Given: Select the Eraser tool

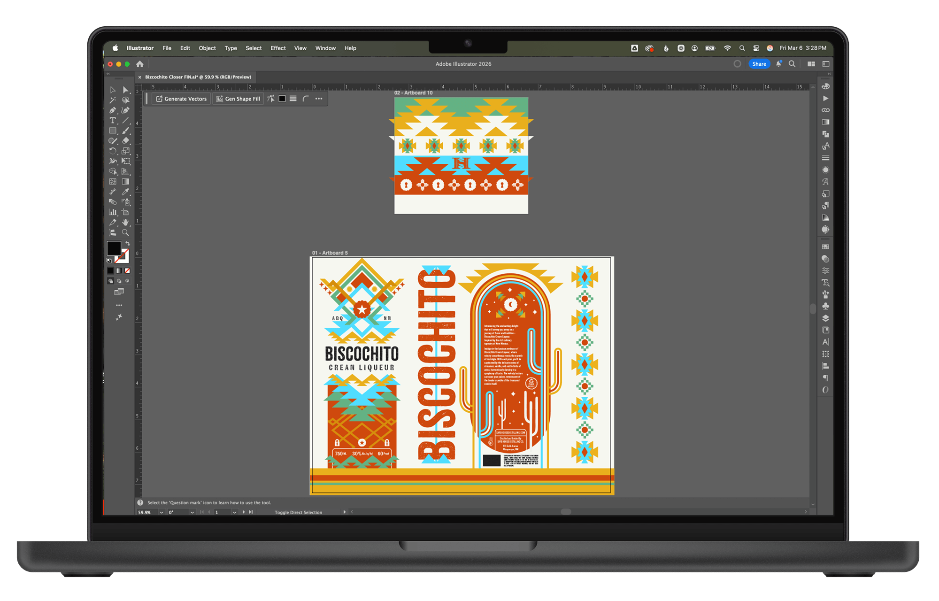Looking at the screenshot, I should pyautogui.click(x=125, y=141).
